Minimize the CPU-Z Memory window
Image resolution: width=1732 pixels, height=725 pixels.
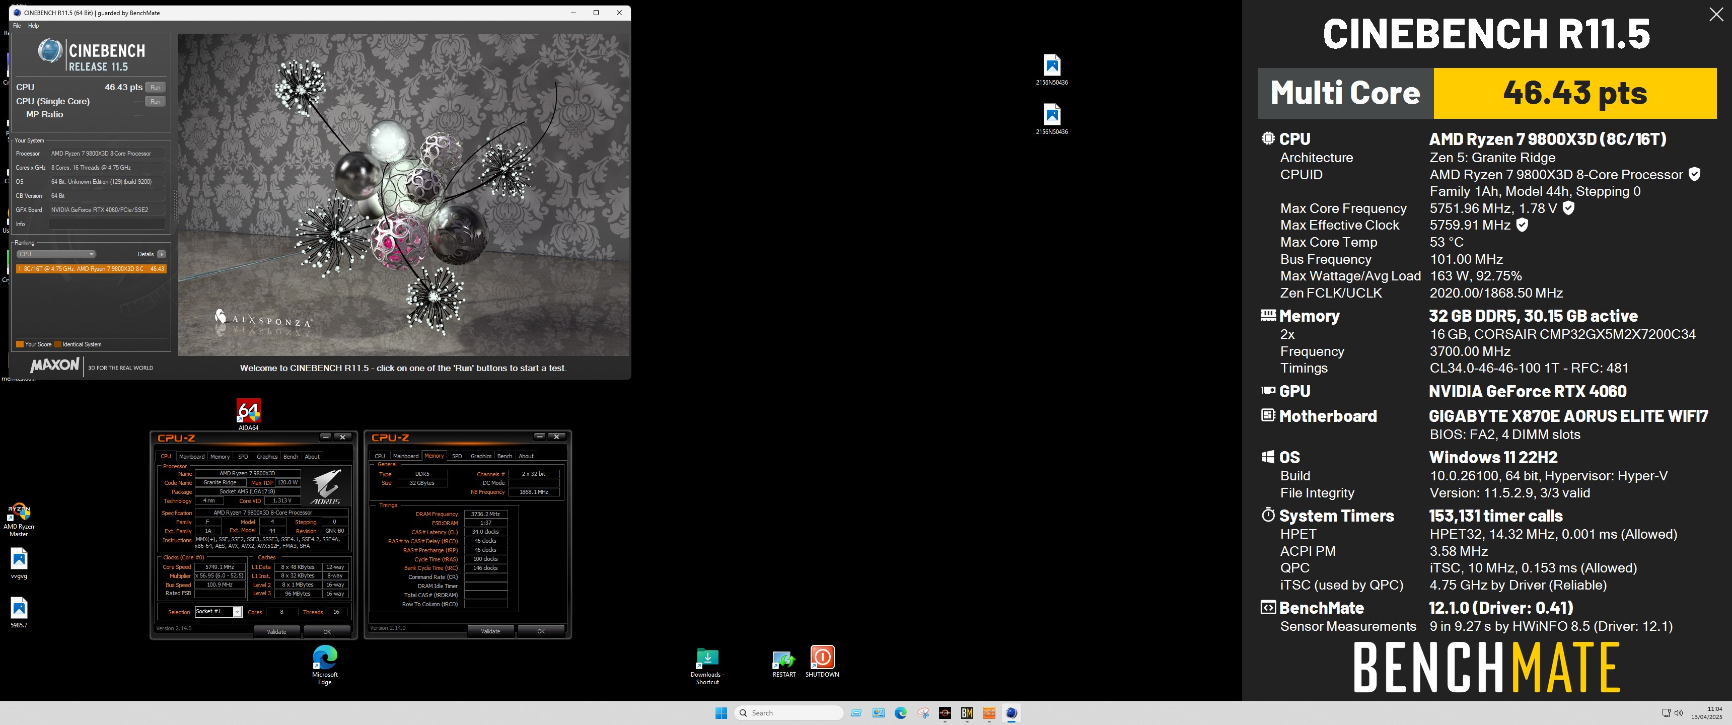click(539, 437)
